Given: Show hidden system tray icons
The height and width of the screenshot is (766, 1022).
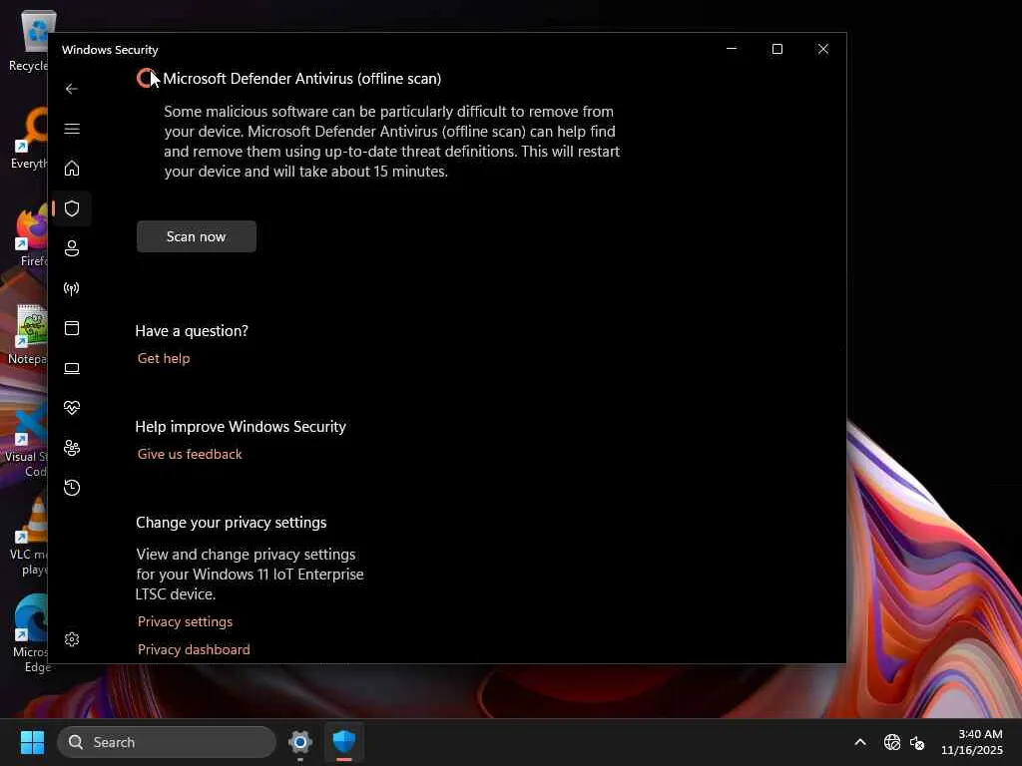Looking at the screenshot, I should coord(860,742).
